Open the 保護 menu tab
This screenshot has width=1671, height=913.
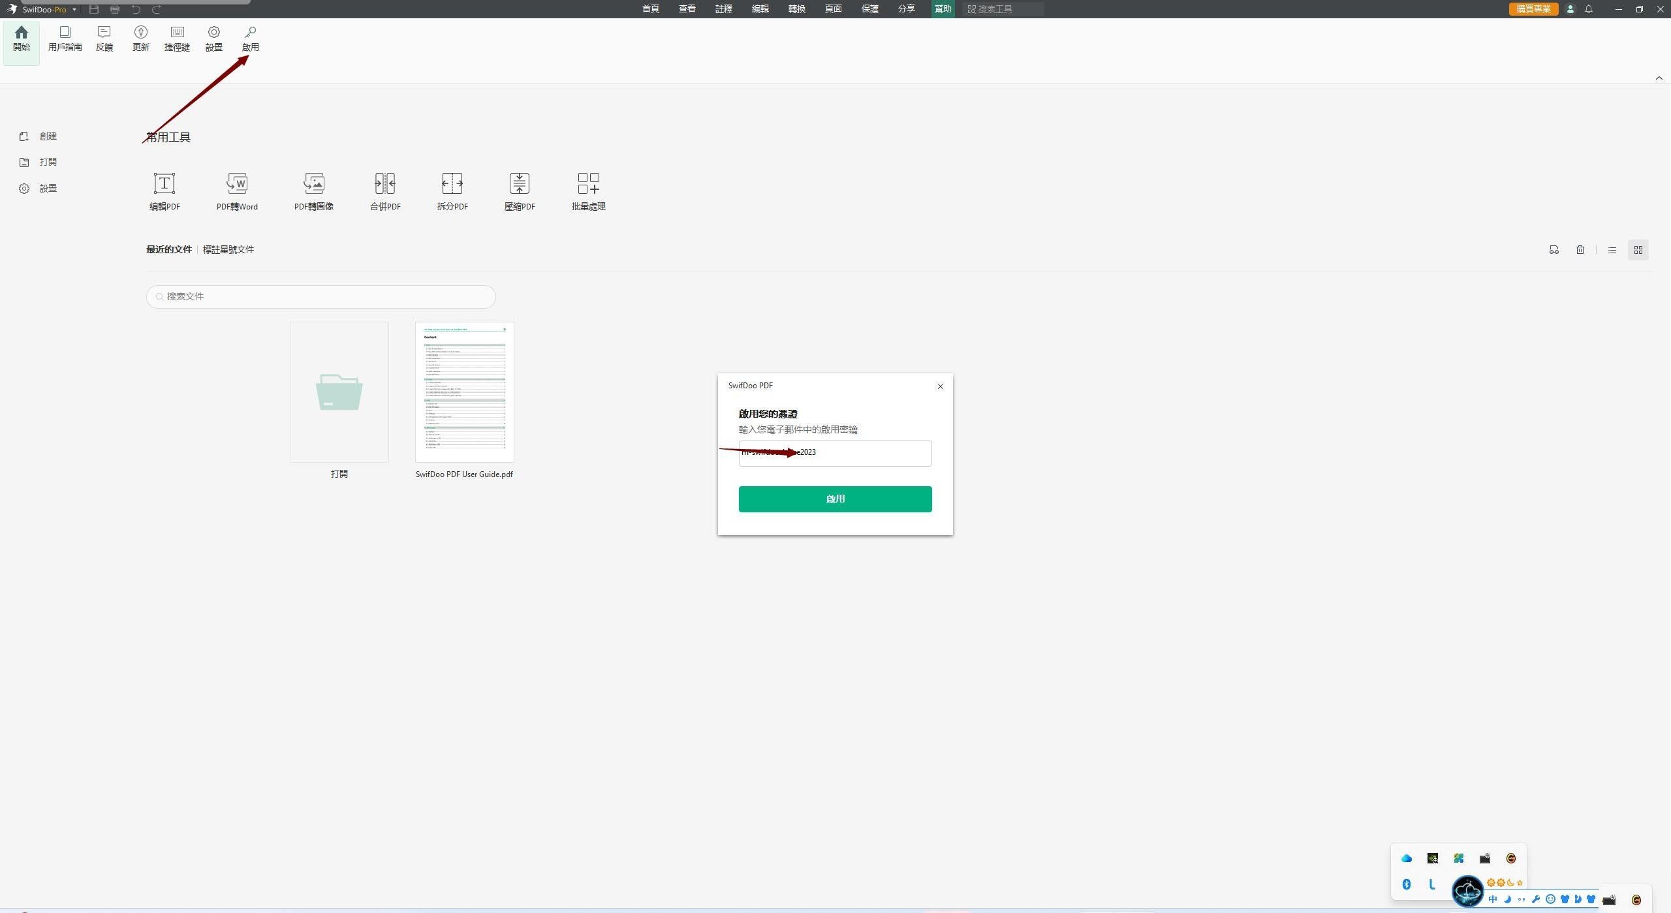point(870,9)
